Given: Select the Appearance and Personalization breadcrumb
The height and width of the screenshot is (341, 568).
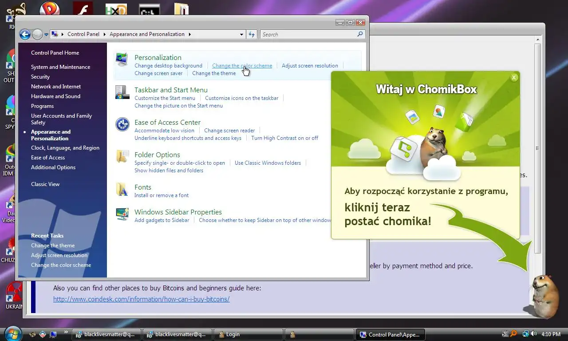Looking at the screenshot, I should tap(147, 34).
